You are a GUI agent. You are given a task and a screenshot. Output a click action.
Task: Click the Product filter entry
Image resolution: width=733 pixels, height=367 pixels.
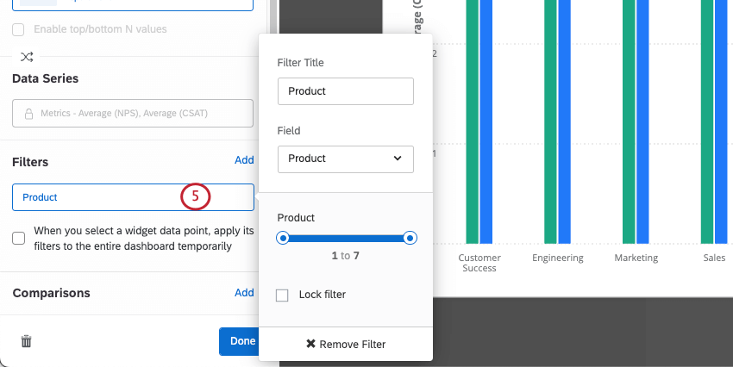point(95,197)
